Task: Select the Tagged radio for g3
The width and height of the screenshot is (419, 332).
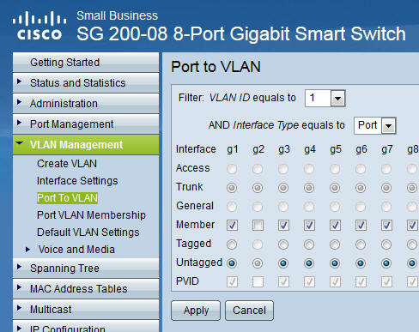Action: point(283,244)
